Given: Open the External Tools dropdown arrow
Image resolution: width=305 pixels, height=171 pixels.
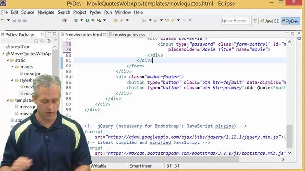Looking at the screenshot, I should click(x=104, y=20).
